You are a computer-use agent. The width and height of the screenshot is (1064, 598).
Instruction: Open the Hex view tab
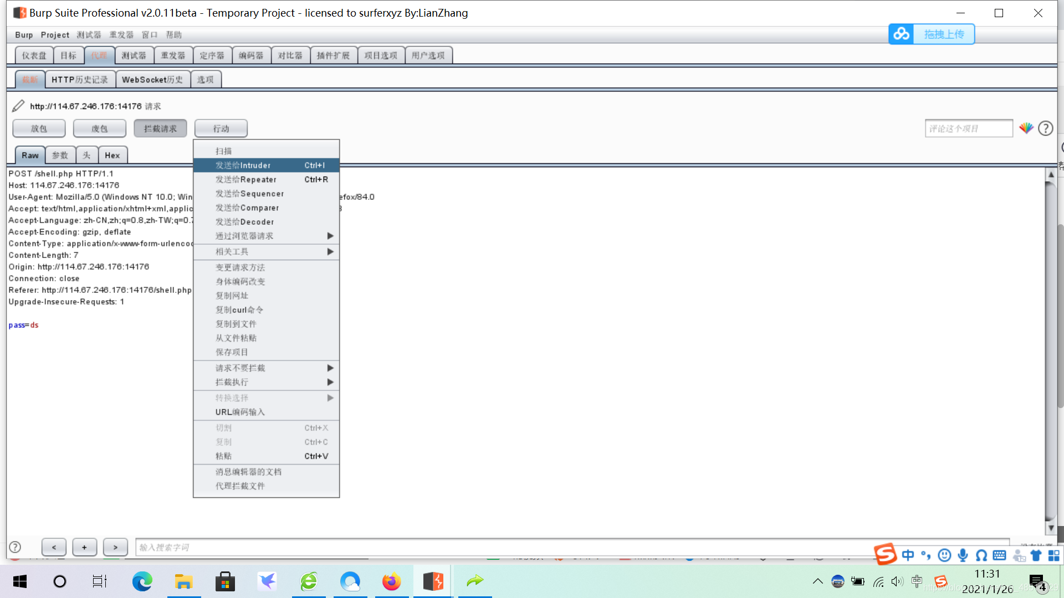click(112, 156)
